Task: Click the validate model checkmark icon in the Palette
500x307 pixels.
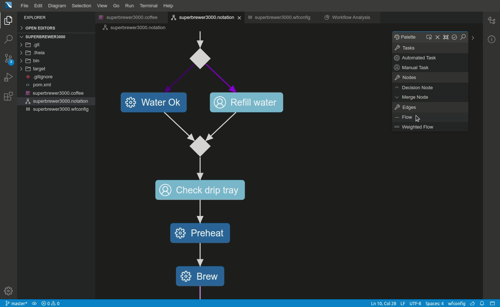Action: 455,37
